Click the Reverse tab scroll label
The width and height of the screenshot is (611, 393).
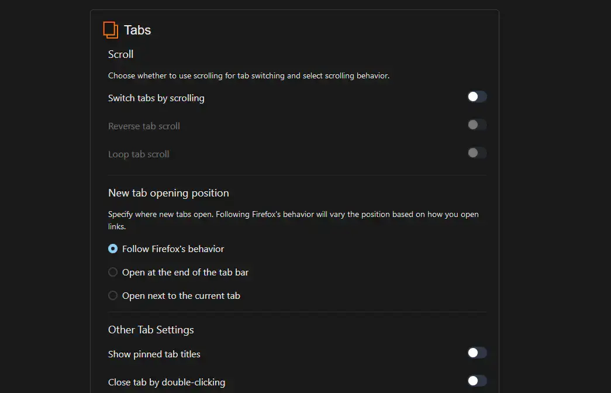(x=144, y=126)
